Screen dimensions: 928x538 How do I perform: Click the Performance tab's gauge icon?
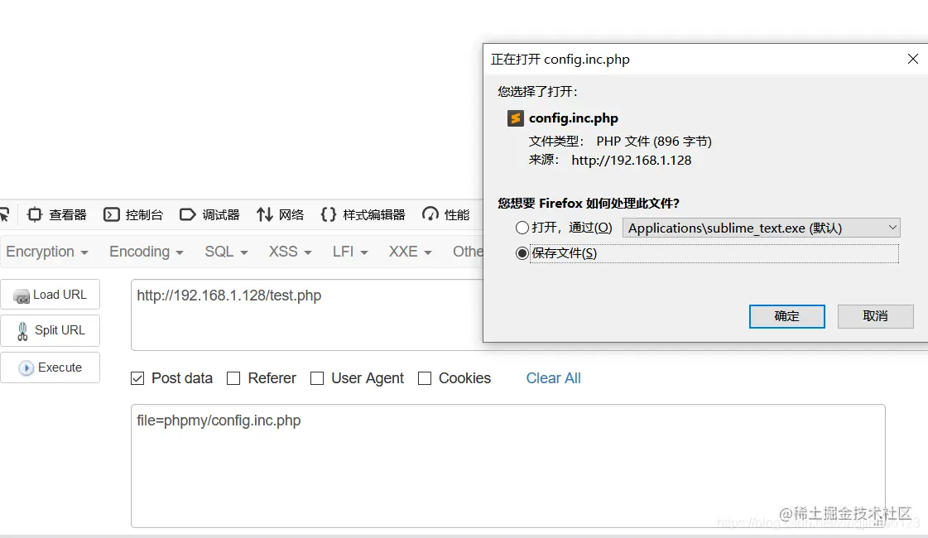click(x=430, y=215)
